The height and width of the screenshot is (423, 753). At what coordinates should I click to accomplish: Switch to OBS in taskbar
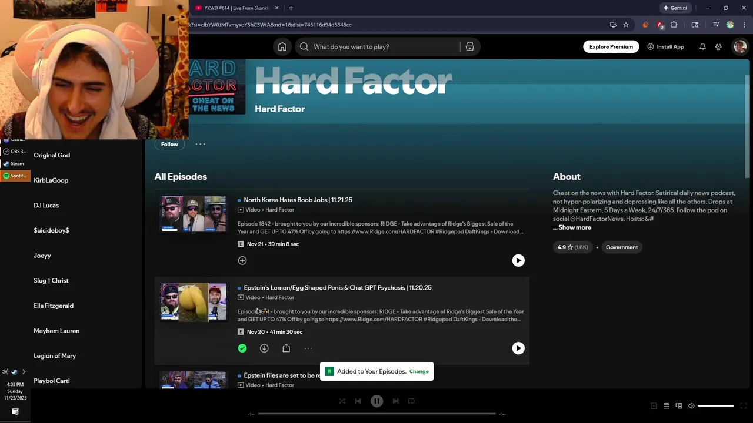(14, 151)
